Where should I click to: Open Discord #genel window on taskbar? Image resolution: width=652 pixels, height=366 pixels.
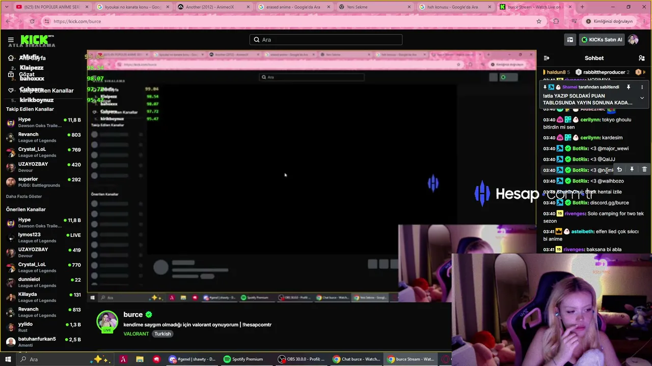pos(193,359)
